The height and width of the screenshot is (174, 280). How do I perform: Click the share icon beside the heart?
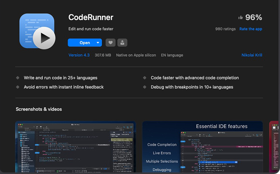tap(122, 43)
